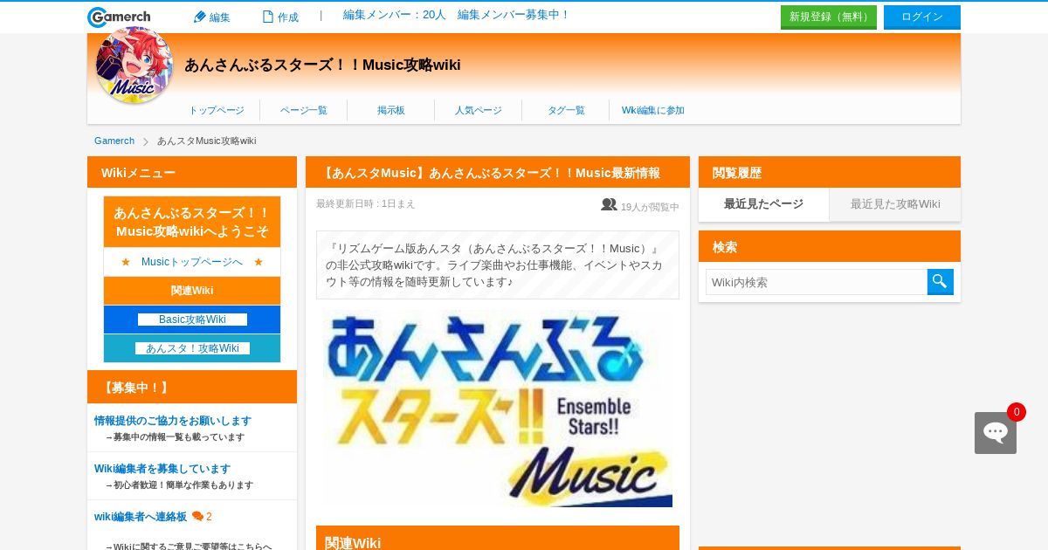The width and height of the screenshot is (1048, 550).
Task: Open Wiki編集者を募集しています link
Action: [162, 469]
